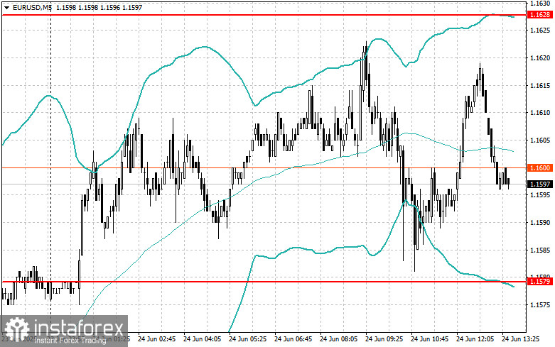Screen dimensions: 555x347
Task: Open the chart menu triangle beside EURUSD,M5
Action: click(x=6, y=7)
